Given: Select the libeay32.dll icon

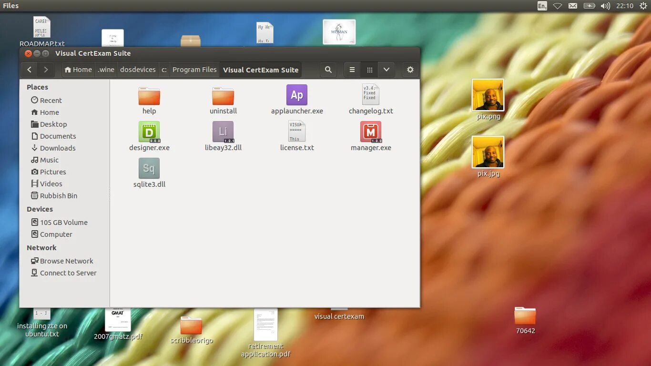Looking at the screenshot, I should 223,132.
